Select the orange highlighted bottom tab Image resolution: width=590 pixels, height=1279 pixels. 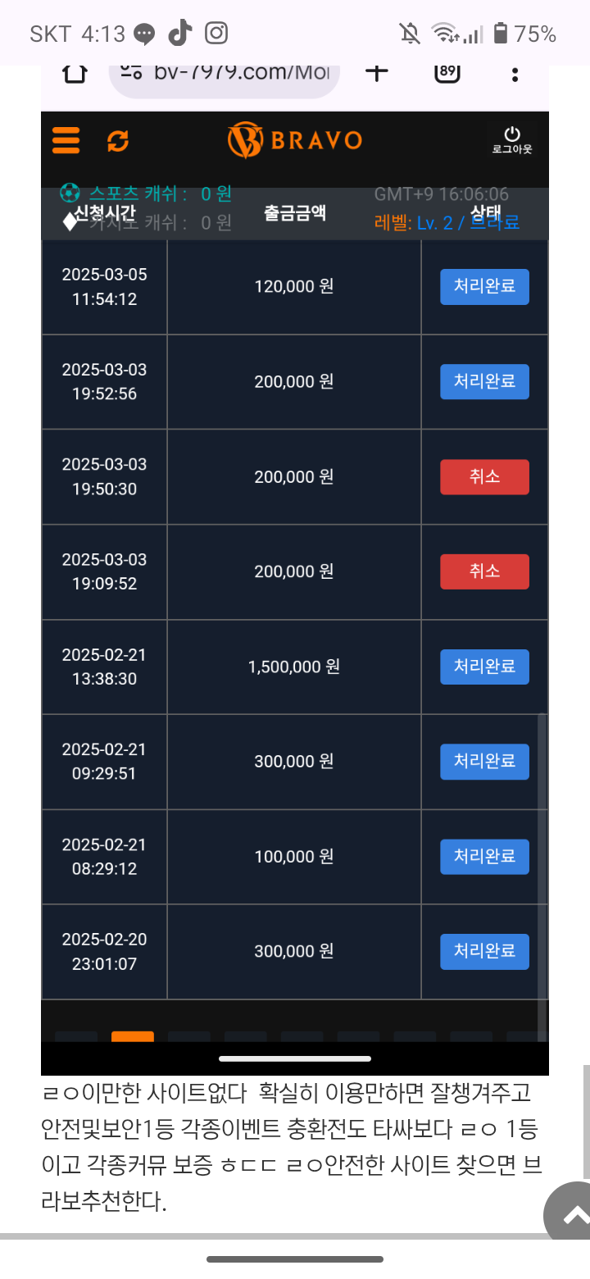coord(133,1036)
